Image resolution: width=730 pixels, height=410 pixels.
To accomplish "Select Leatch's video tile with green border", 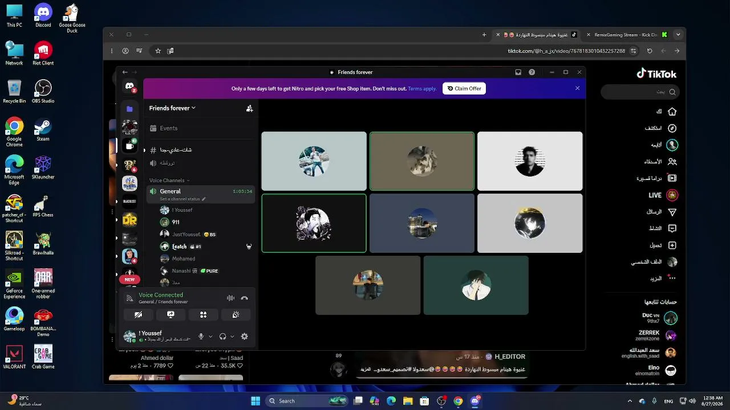I will coord(314,223).
